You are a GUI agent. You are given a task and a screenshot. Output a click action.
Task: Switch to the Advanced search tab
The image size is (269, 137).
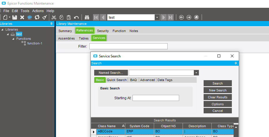147,80
